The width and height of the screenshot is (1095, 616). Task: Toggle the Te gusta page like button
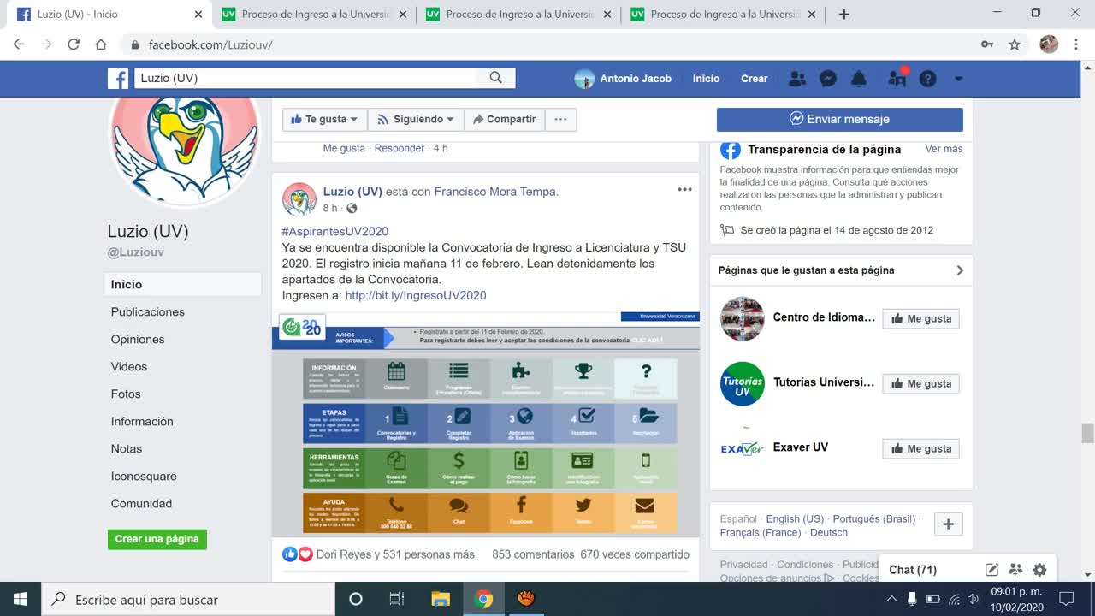pos(325,119)
